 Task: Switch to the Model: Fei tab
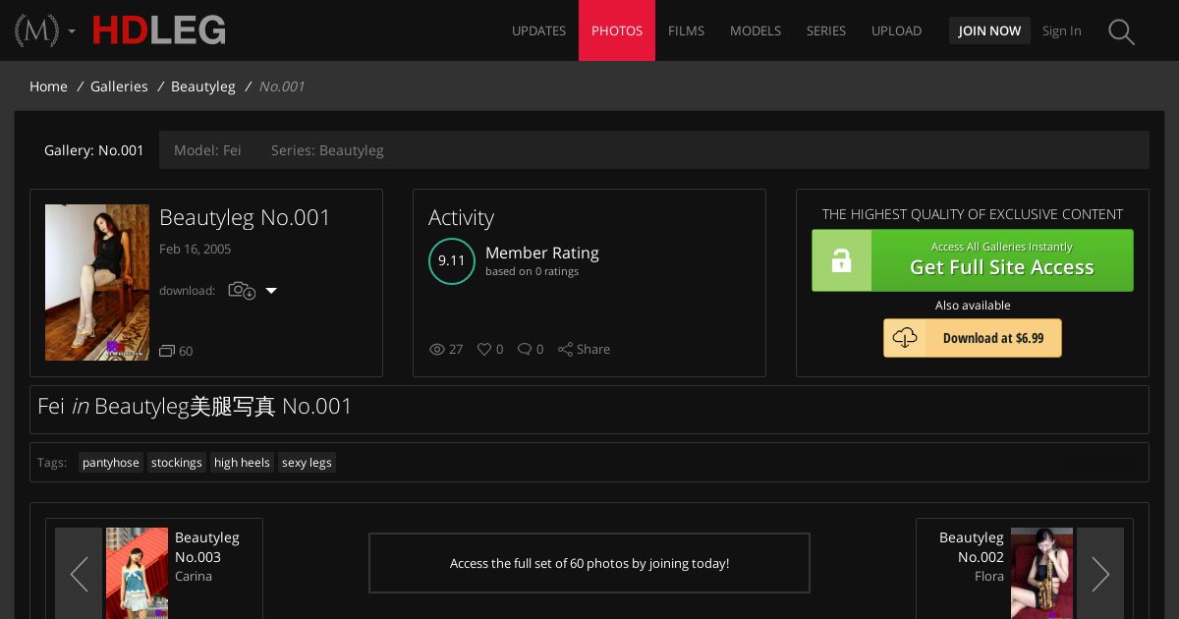click(207, 150)
